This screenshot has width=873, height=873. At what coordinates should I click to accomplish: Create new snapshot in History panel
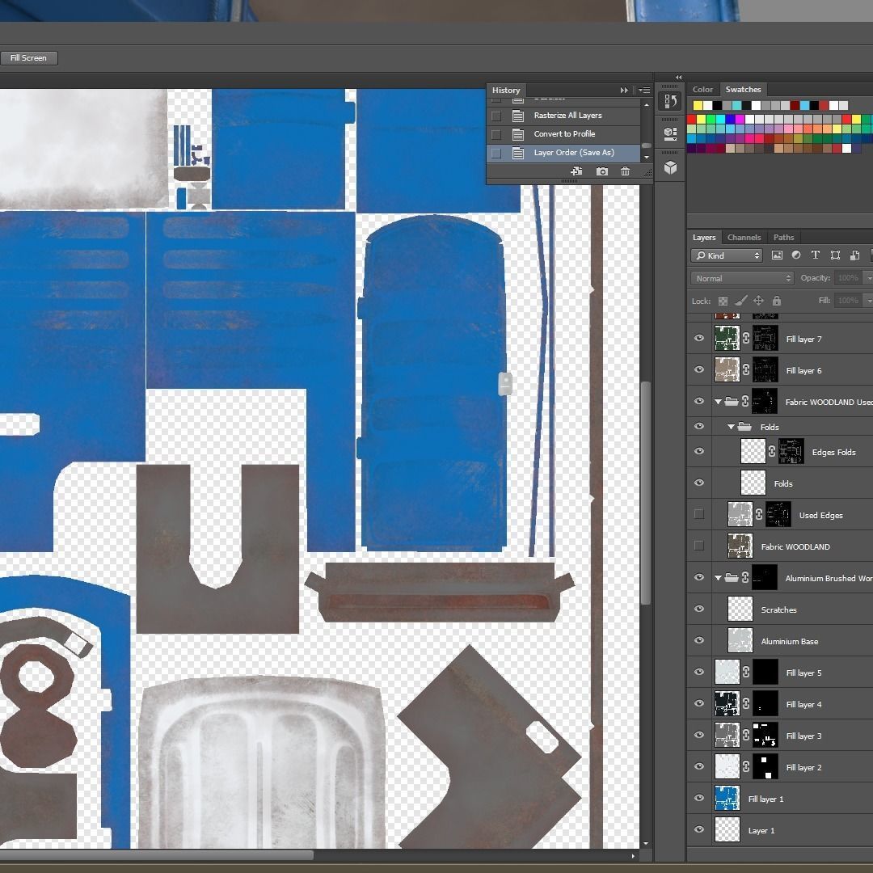(602, 171)
